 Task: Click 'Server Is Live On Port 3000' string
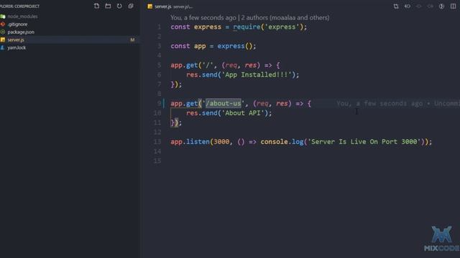(364, 142)
